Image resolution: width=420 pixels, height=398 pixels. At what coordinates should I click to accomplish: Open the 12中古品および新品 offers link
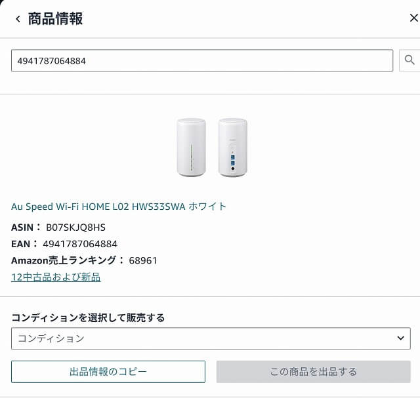[56, 277]
